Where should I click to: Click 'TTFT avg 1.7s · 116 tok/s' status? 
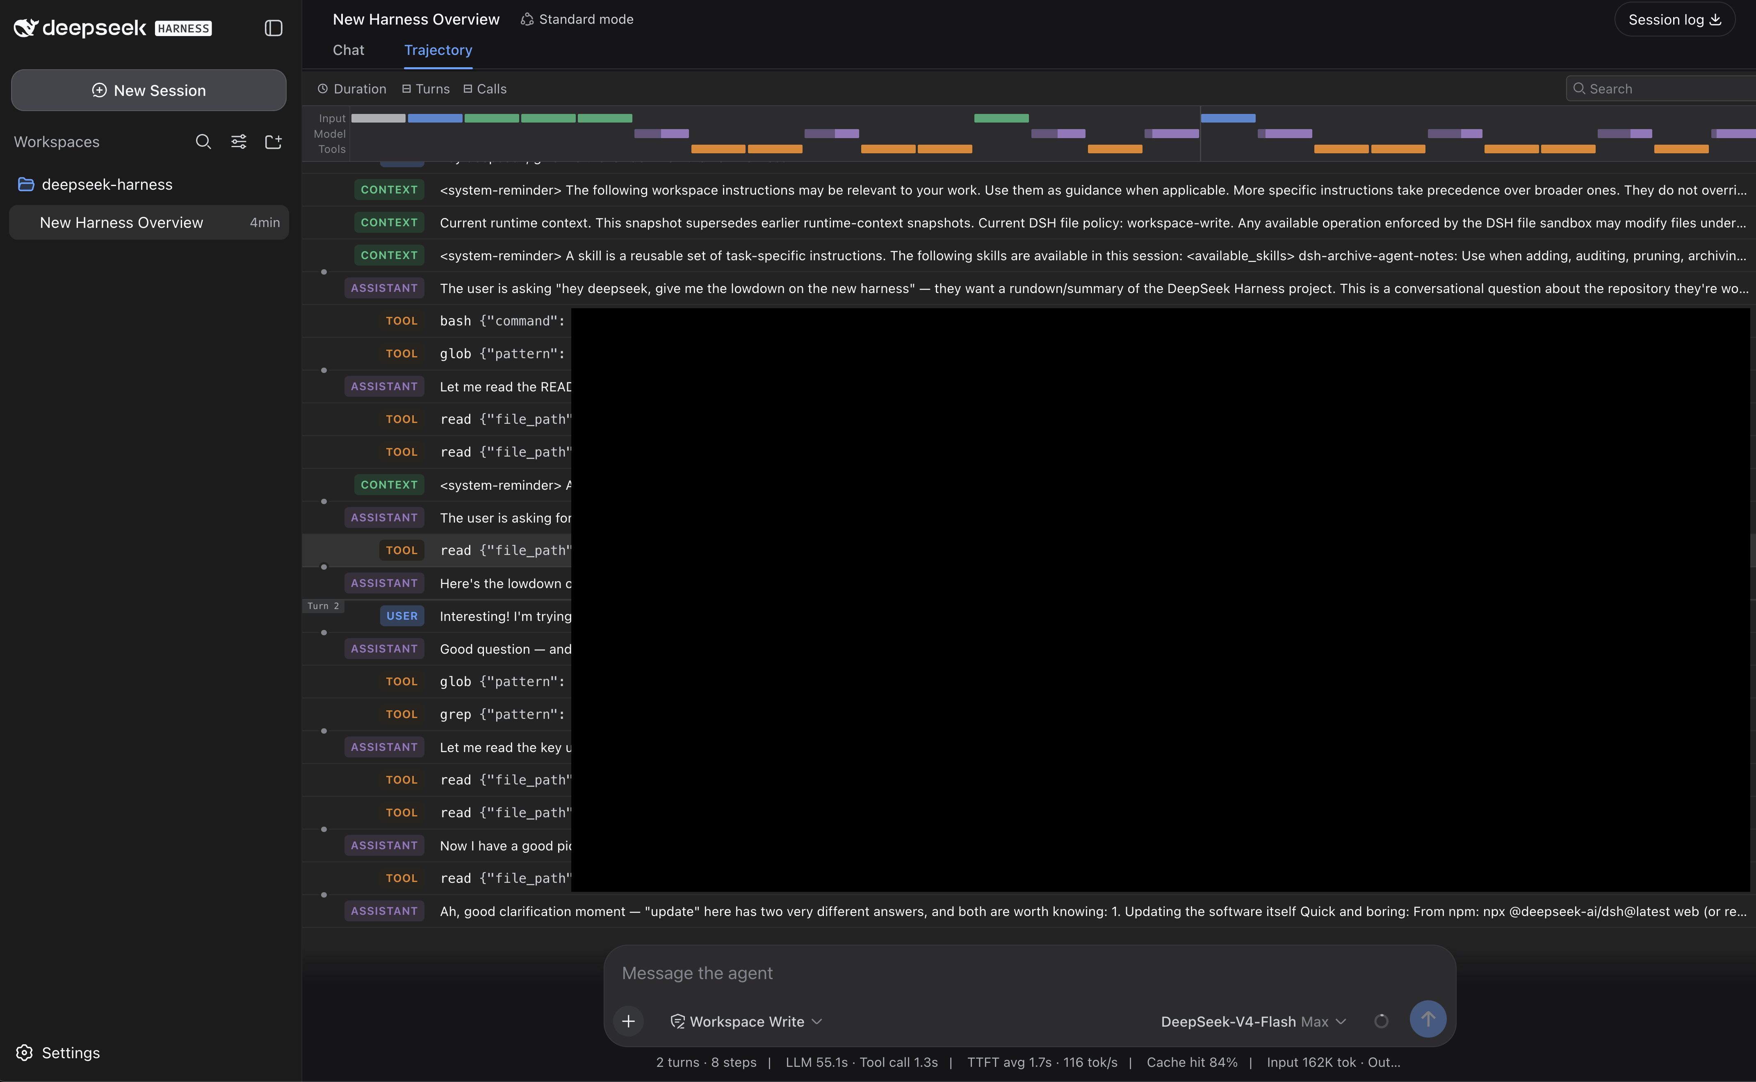[1042, 1063]
